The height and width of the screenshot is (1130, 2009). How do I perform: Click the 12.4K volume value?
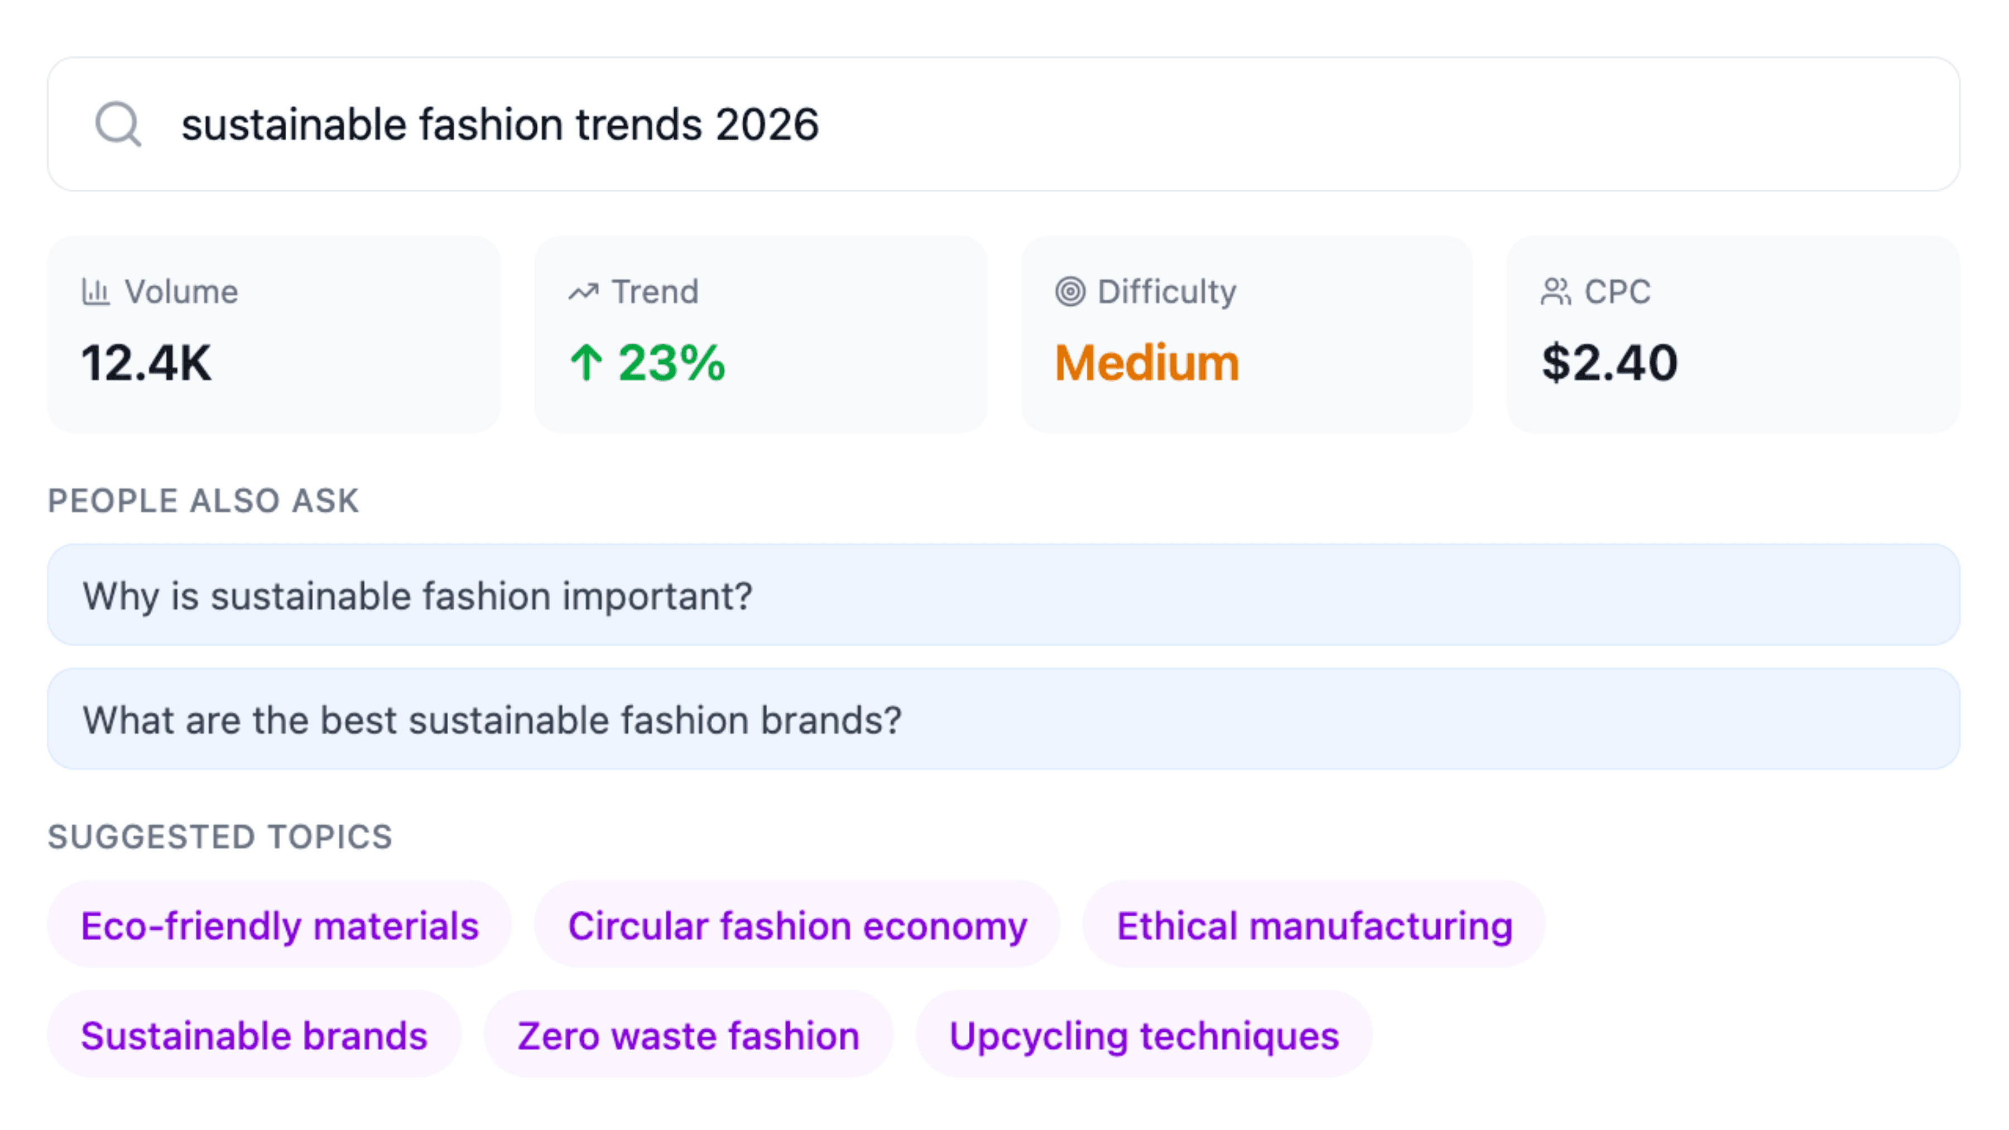[147, 363]
